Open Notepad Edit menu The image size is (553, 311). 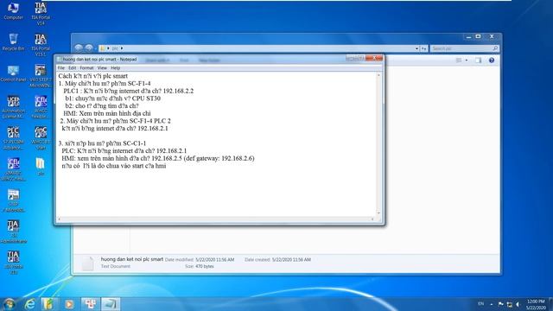point(73,67)
